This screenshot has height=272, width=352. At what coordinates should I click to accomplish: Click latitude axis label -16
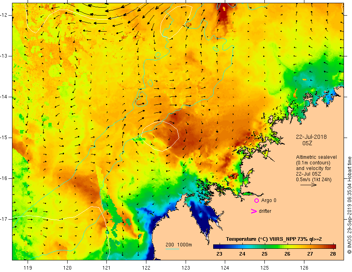4,178
